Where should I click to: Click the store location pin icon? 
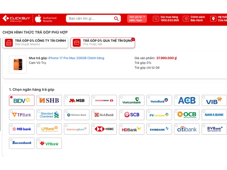213,19
